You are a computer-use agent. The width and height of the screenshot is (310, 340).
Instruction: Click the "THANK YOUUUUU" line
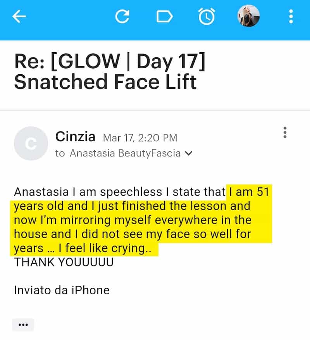[x=64, y=262]
